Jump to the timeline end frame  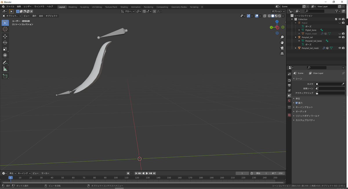pyautogui.click(x=155, y=173)
